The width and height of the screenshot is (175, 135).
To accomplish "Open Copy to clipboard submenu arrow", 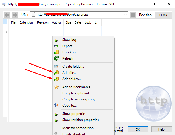I will [x=110, y=93].
